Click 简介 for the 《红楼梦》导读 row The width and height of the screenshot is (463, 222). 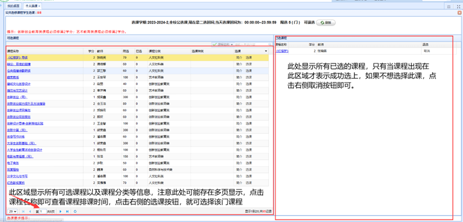click(x=238, y=57)
